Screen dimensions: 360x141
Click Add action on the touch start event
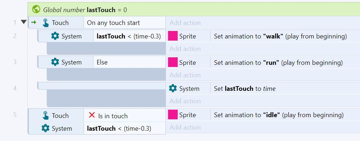coord(185,23)
